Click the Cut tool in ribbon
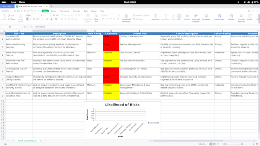Screen dimensions: 260x146 (11, 16)
